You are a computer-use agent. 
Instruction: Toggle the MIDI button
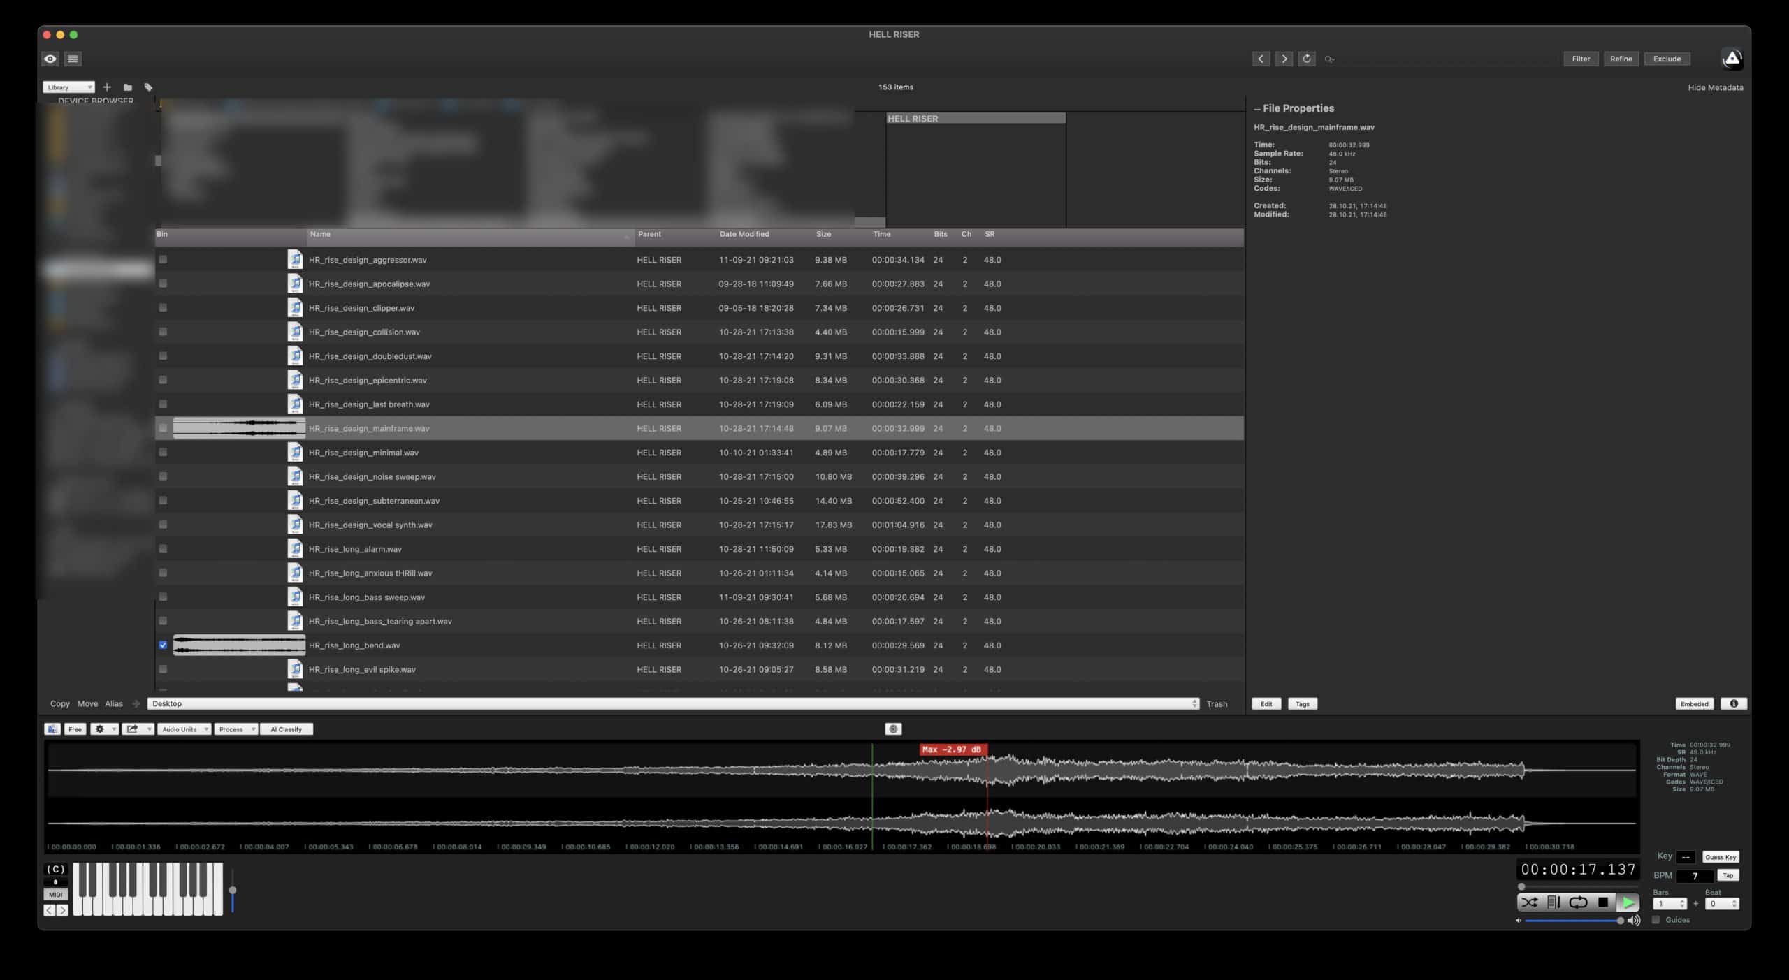click(56, 895)
